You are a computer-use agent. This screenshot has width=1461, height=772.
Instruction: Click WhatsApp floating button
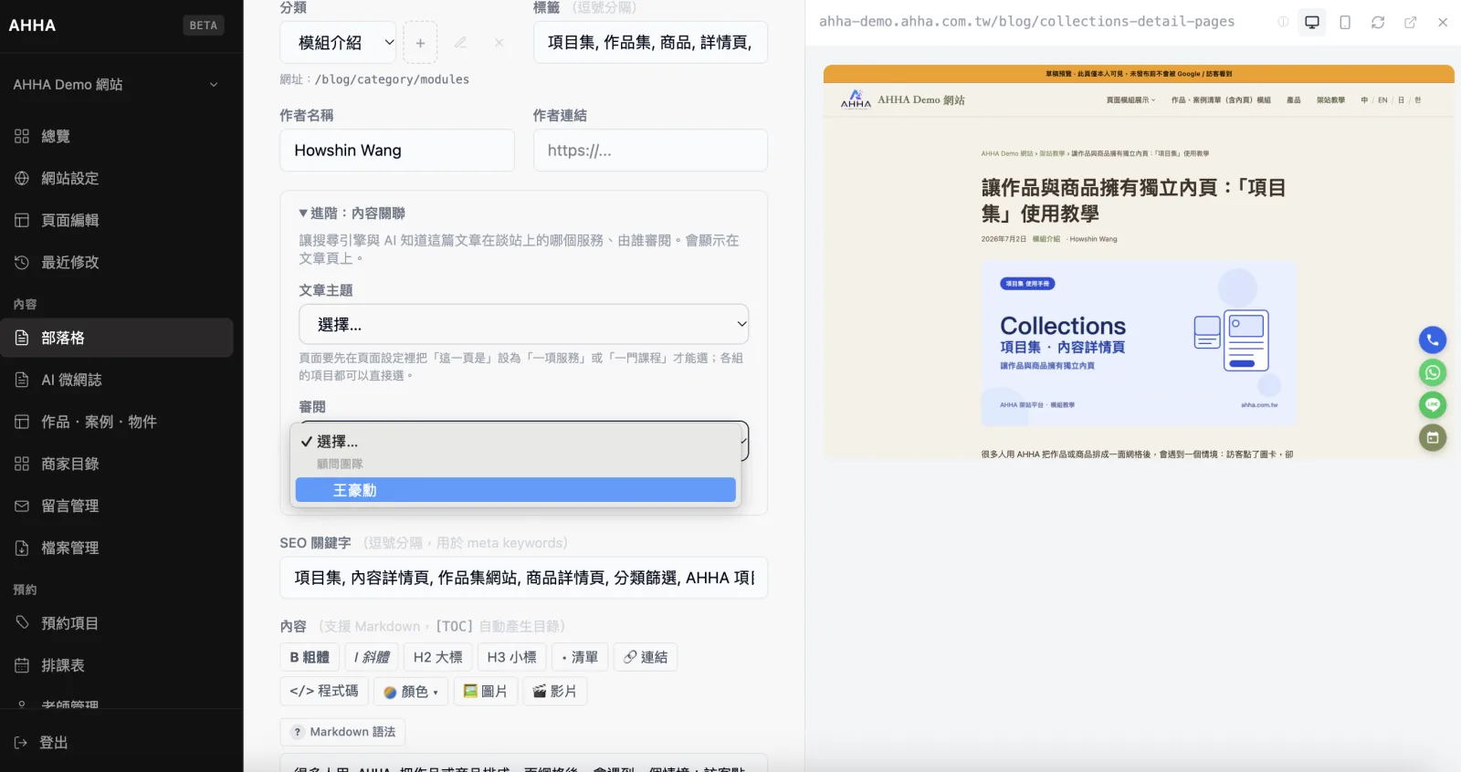(x=1433, y=372)
